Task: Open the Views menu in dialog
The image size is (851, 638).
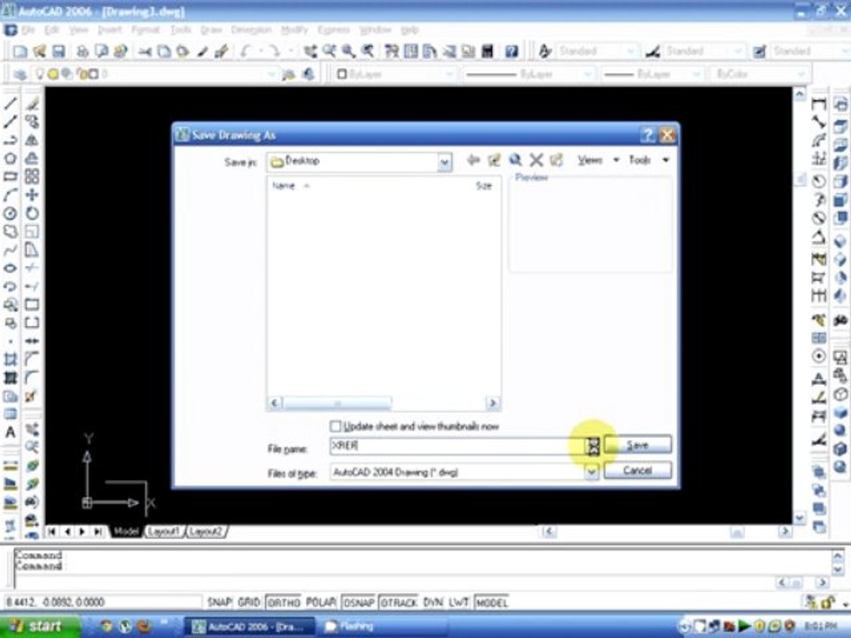Action: [597, 160]
